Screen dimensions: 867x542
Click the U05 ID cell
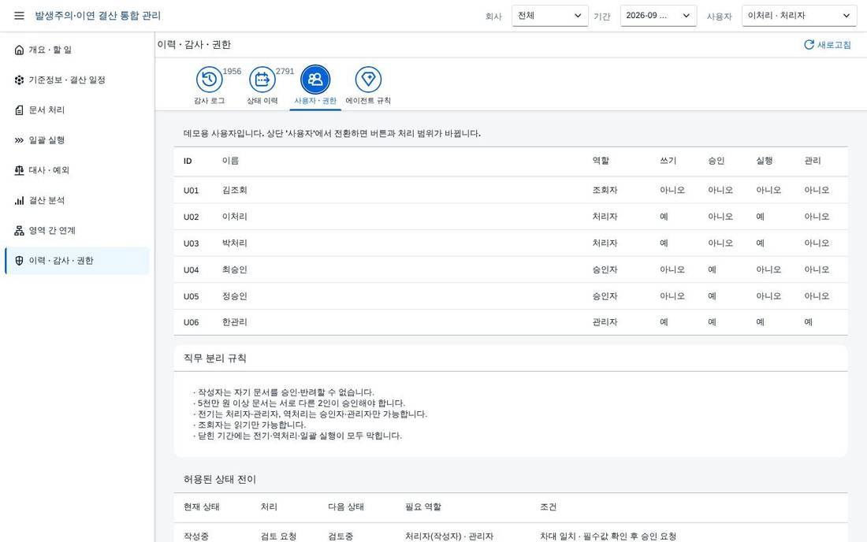191,296
